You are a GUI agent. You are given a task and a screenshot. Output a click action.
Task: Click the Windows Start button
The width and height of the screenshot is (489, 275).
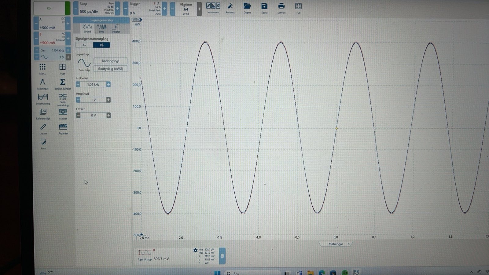pyautogui.click(x=217, y=273)
